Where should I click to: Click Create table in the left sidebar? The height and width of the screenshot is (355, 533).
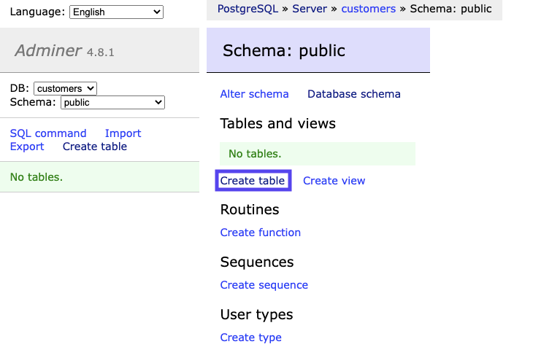(x=95, y=147)
